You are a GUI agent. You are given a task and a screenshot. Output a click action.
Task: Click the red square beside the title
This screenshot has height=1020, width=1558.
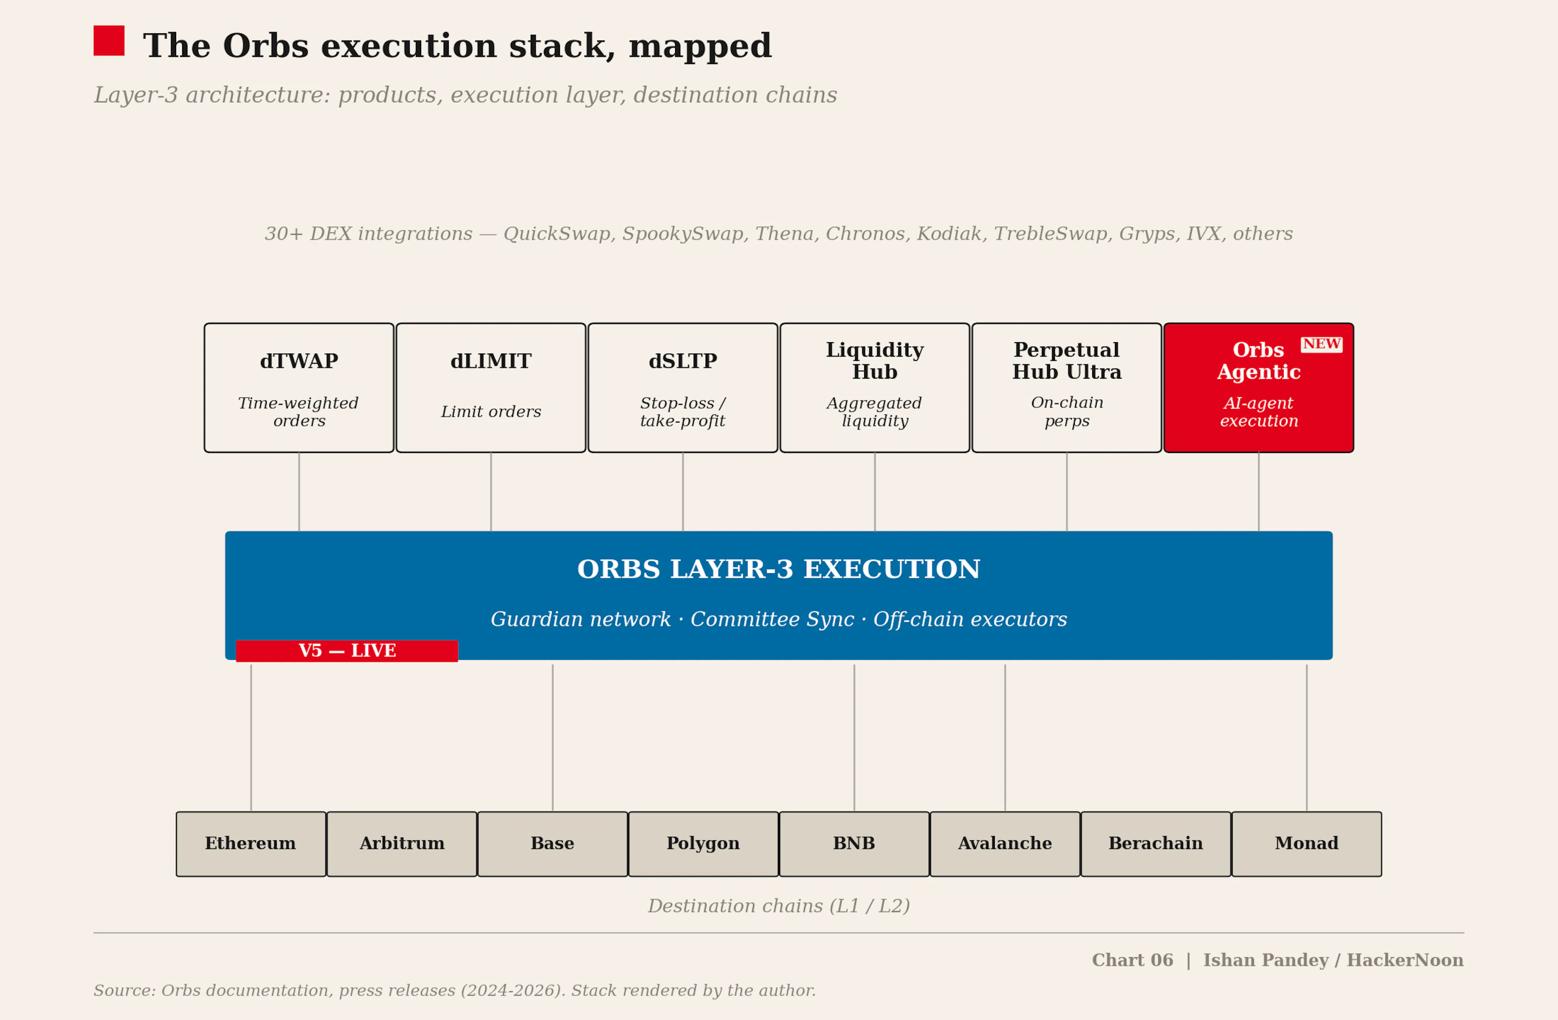pos(109,41)
